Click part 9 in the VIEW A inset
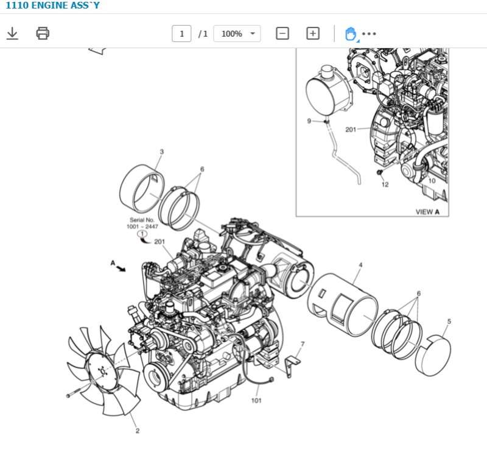The height and width of the screenshot is (461, 487). 309,121
